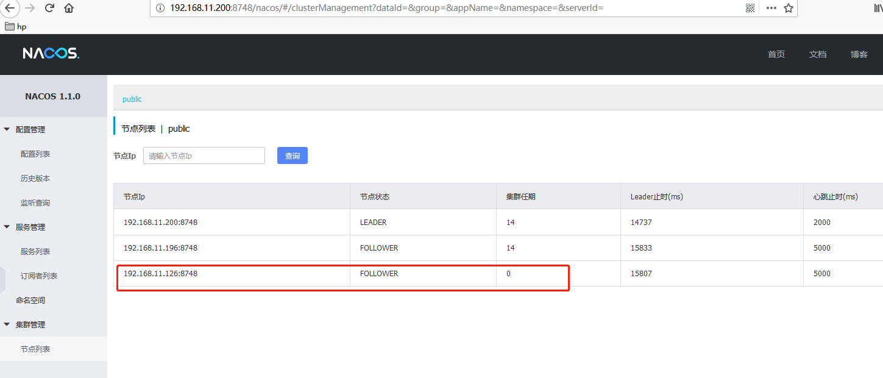Image resolution: width=883 pixels, height=378 pixels.
Task: Go back with the browser back arrow
Action: (x=10, y=8)
